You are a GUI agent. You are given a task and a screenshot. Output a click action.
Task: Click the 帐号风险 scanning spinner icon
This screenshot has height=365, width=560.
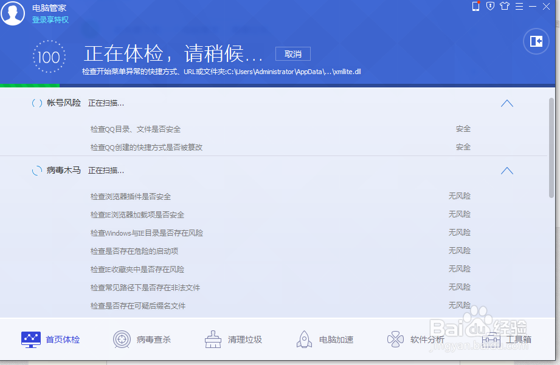point(37,103)
